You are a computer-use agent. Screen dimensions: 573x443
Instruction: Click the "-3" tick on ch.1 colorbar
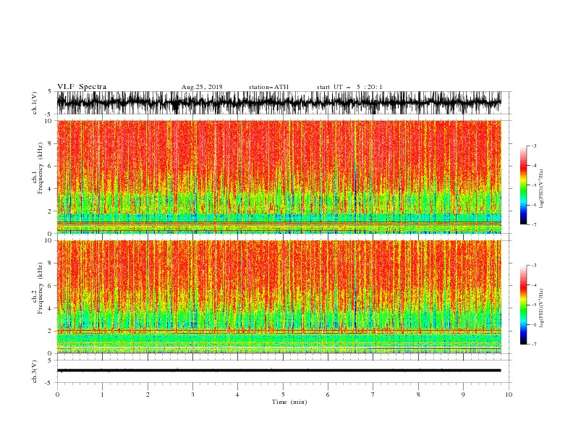point(534,145)
